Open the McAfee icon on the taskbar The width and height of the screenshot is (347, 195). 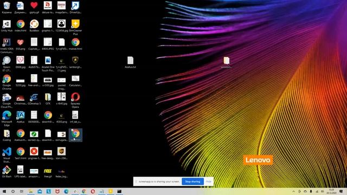57,191
